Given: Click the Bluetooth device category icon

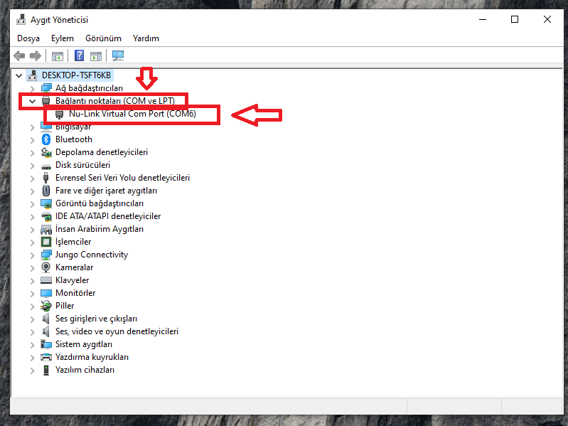Looking at the screenshot, I should pyautogui.click(x=46, y=139).
